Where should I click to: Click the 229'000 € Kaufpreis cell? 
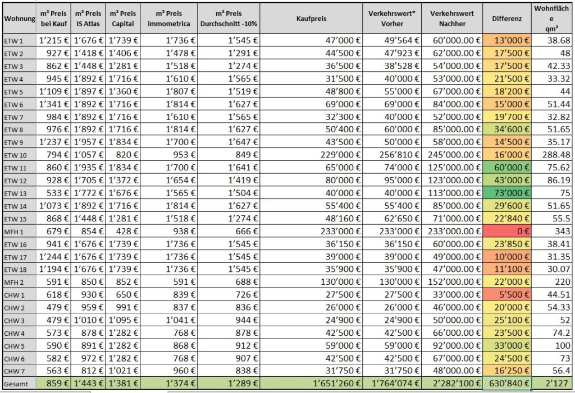311,155
